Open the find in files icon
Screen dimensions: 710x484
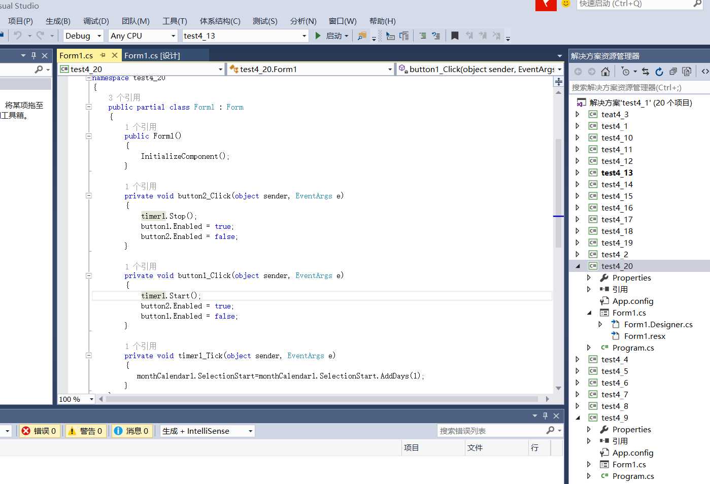coord(362,36)
